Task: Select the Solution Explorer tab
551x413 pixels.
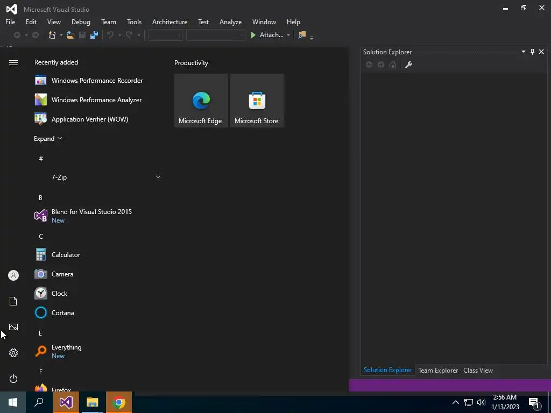Action: pos(388,370)
